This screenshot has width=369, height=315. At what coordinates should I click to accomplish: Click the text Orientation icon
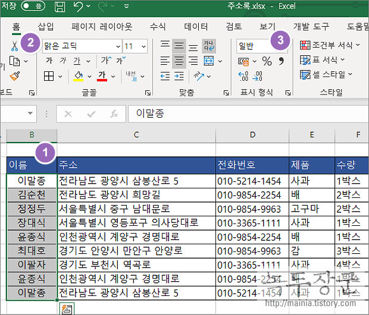click(199, 76)
